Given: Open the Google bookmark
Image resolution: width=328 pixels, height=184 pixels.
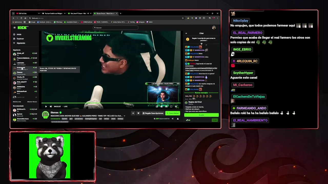Looking at the screenshot, I should [x=32, y=22].
